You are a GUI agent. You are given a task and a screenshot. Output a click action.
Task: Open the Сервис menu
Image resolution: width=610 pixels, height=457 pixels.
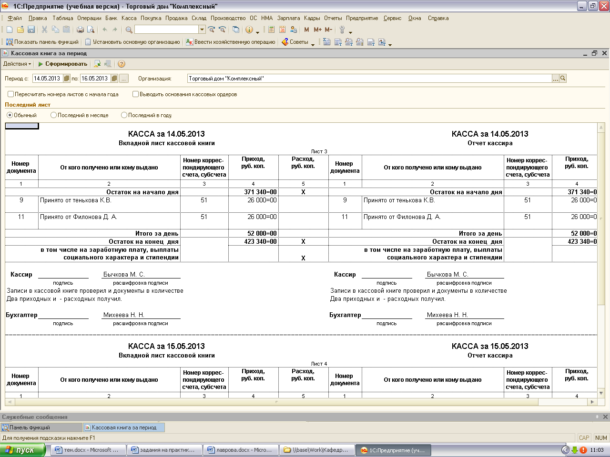[x=392, y=18]
